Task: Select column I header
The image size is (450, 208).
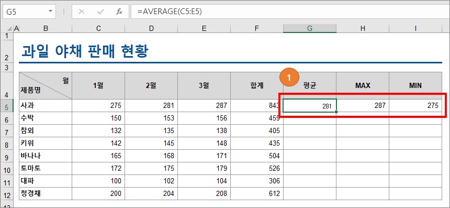Action: (415, 28)
